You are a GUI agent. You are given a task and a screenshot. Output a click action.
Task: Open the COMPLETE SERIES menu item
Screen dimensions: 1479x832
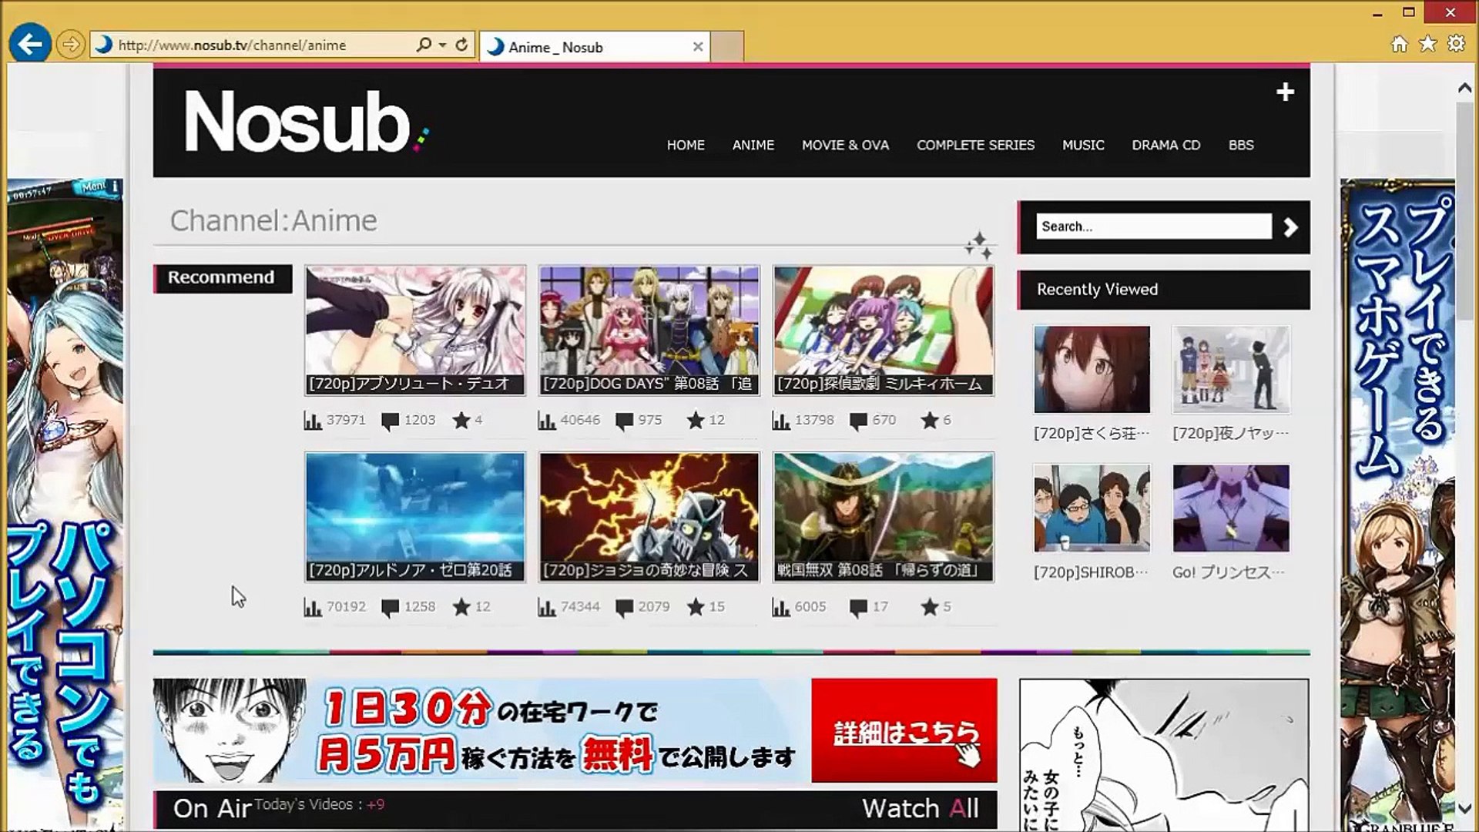point(975,145)
